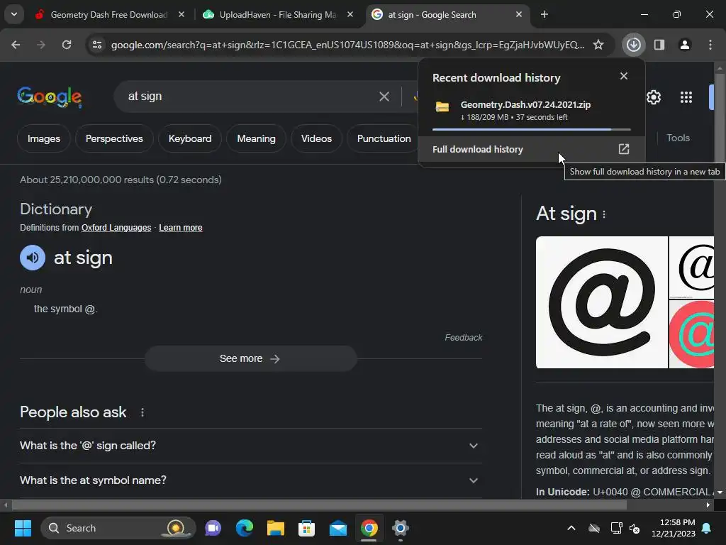Select the Meaning filter chip
The image size is (726, 545).
point(256,138)
